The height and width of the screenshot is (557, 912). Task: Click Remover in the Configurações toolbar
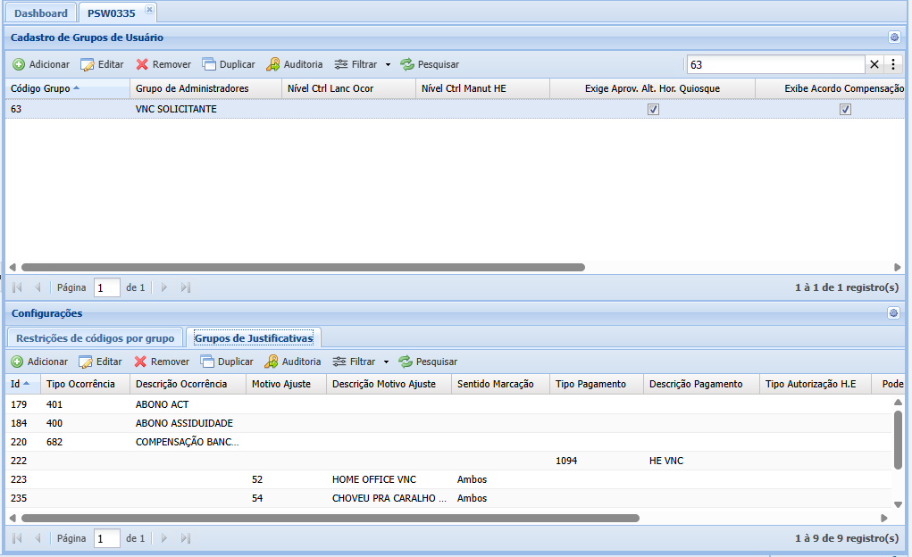tap(162, 362)
